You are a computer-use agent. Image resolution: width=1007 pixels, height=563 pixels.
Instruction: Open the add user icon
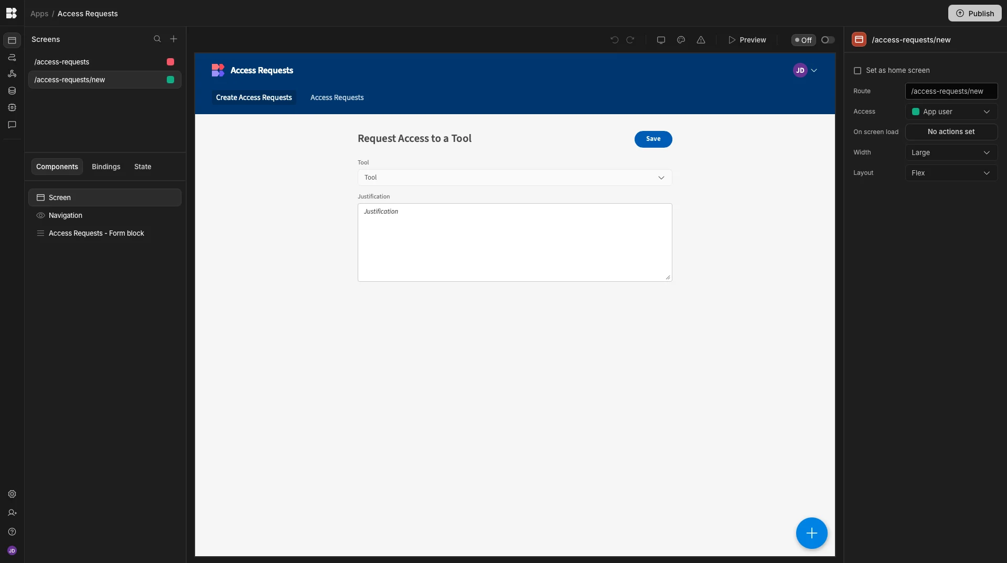tap(12, 513)
